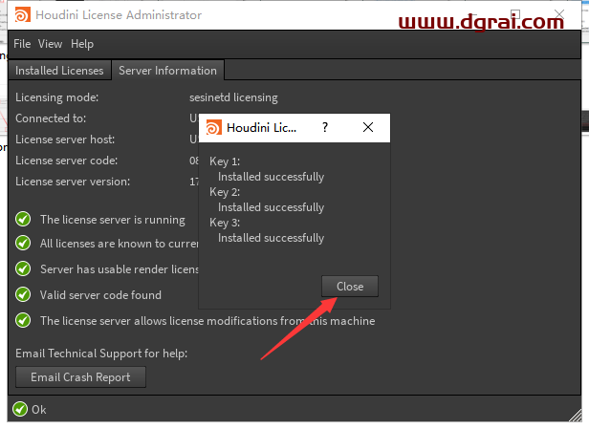The height and width of the screenshot is (429, 589).
Task: Click 'Installed successfully' under Key 3
Action: pyautogui.click(x=271, y=238)
